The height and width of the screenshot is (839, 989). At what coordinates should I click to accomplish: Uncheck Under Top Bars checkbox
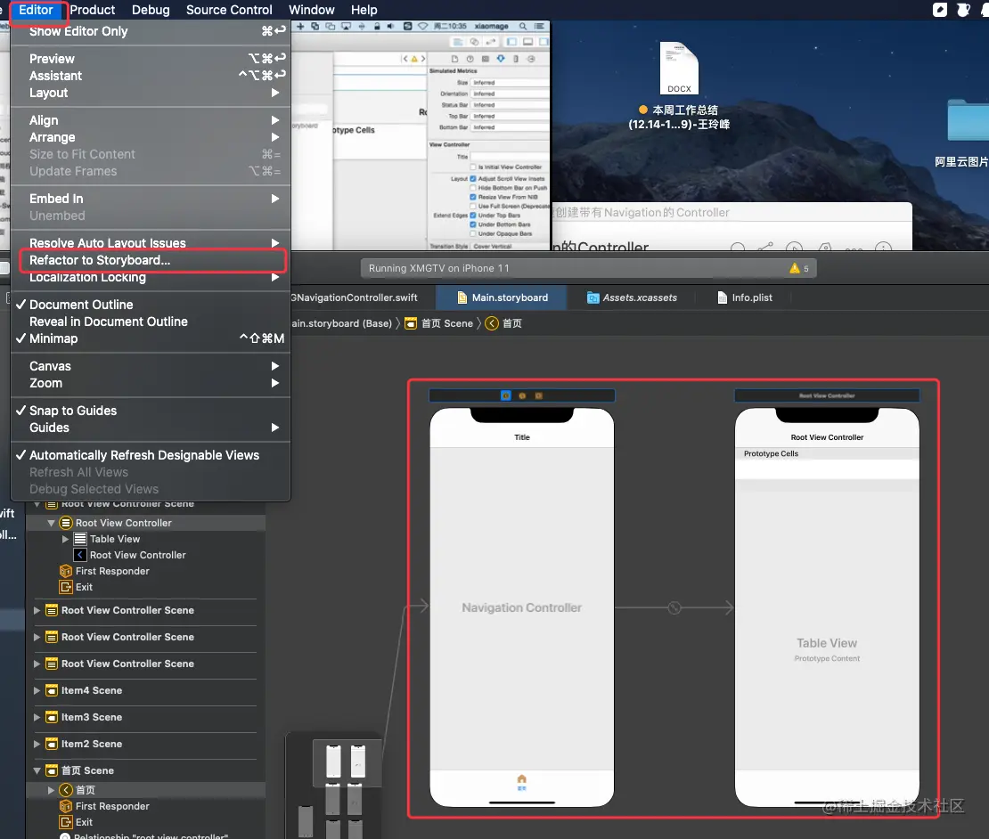(x=473, y=215)
